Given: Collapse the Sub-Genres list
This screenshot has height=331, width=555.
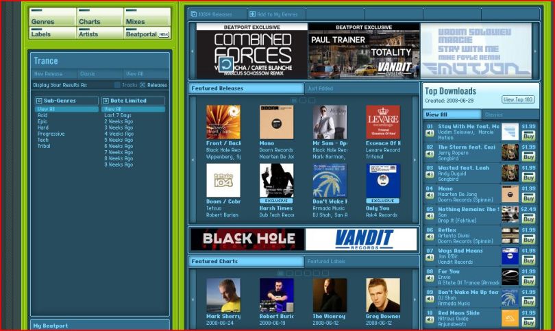Looking at the screenshot, I should pyautogui.click(x=38, y=101).
